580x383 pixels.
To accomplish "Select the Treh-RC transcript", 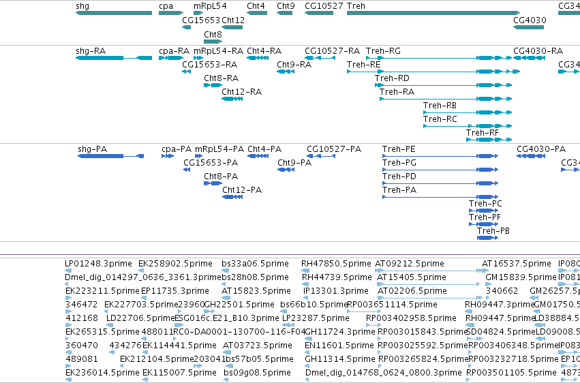I will click(x=468, y=126).
